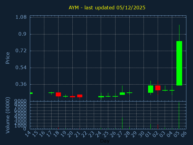Viewport: 193px width, 145px height.
Task: Click the Volume (0000) axis label
Action: [8, 115]
